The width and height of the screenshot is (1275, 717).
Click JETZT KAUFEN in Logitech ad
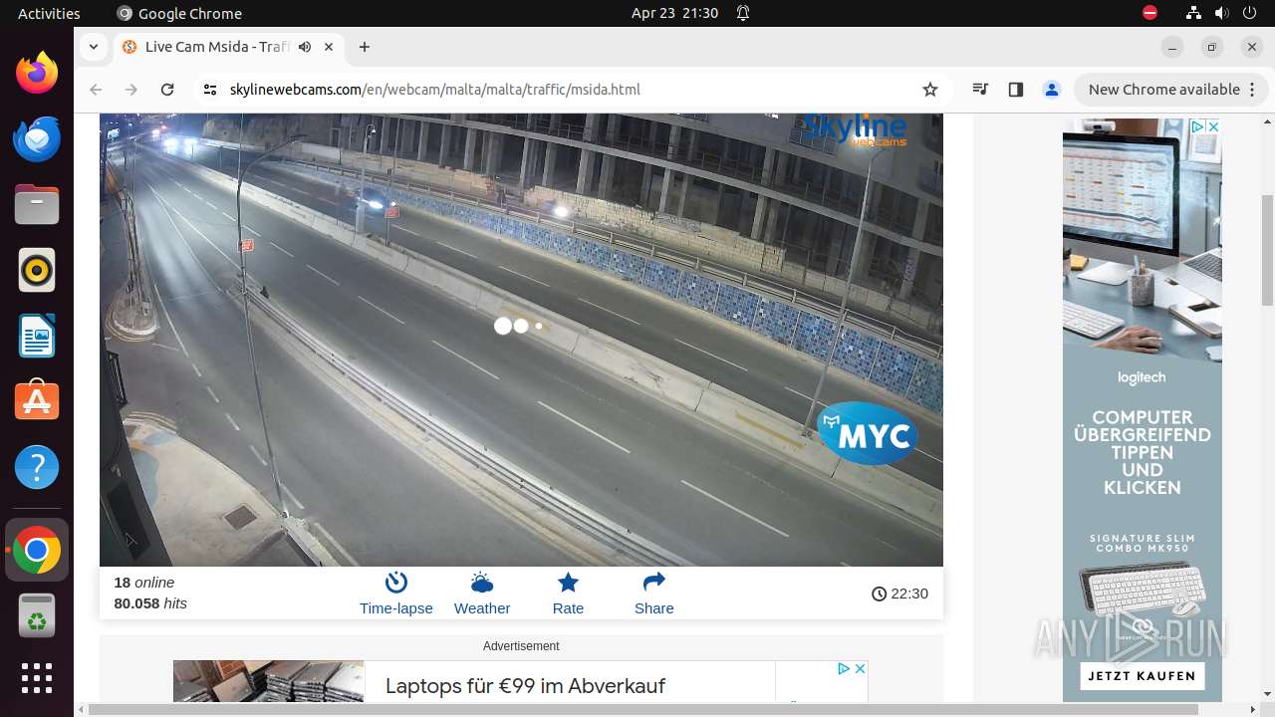[1142, 675]
